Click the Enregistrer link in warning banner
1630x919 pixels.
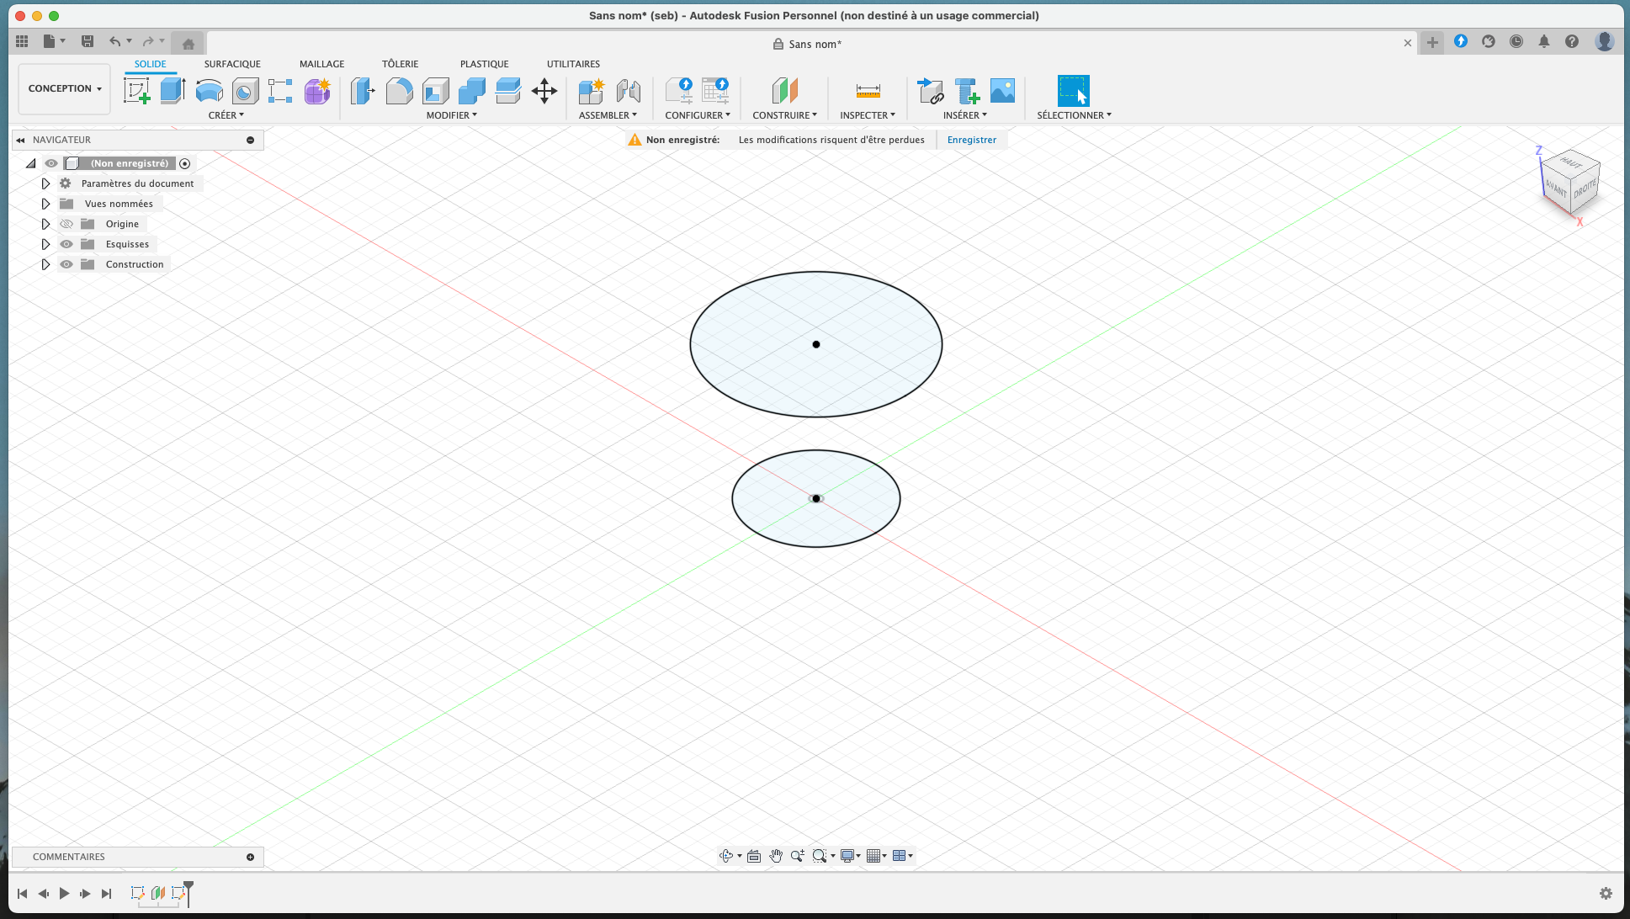[x=971, y=140]
